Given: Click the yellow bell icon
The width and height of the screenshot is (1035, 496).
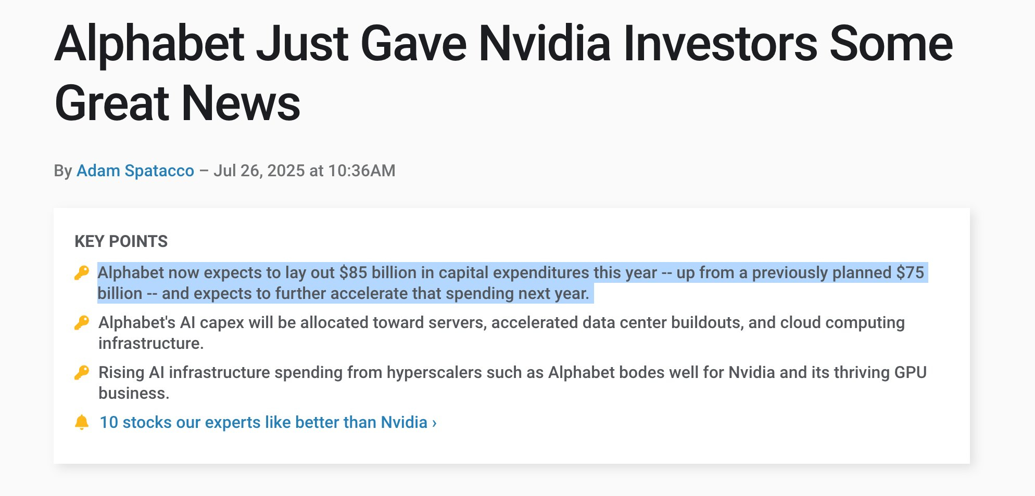Looking at the screenshot, I should point(82,422).
